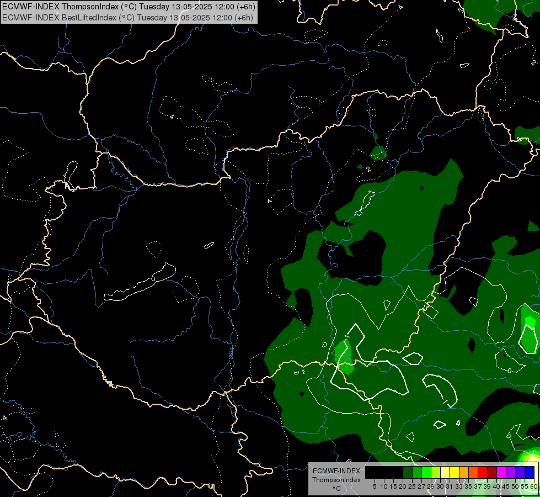Click the legend tick value '40'

[x=496, y=487]
